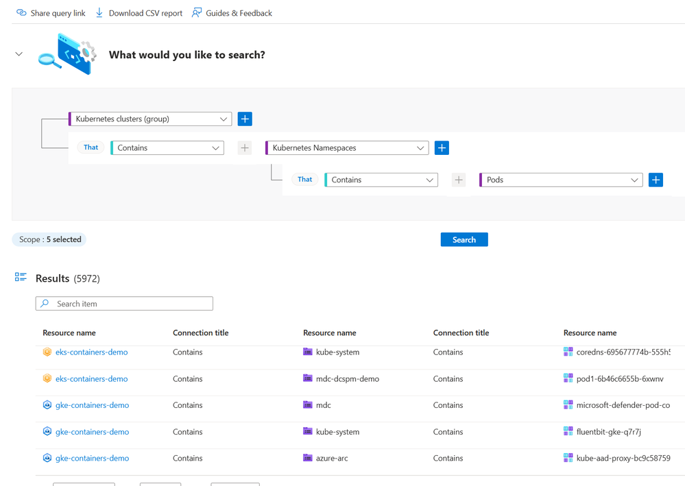Viewport: 685px width, 486px height.
Task: Click the Search button
Action: tap(464, 239)
